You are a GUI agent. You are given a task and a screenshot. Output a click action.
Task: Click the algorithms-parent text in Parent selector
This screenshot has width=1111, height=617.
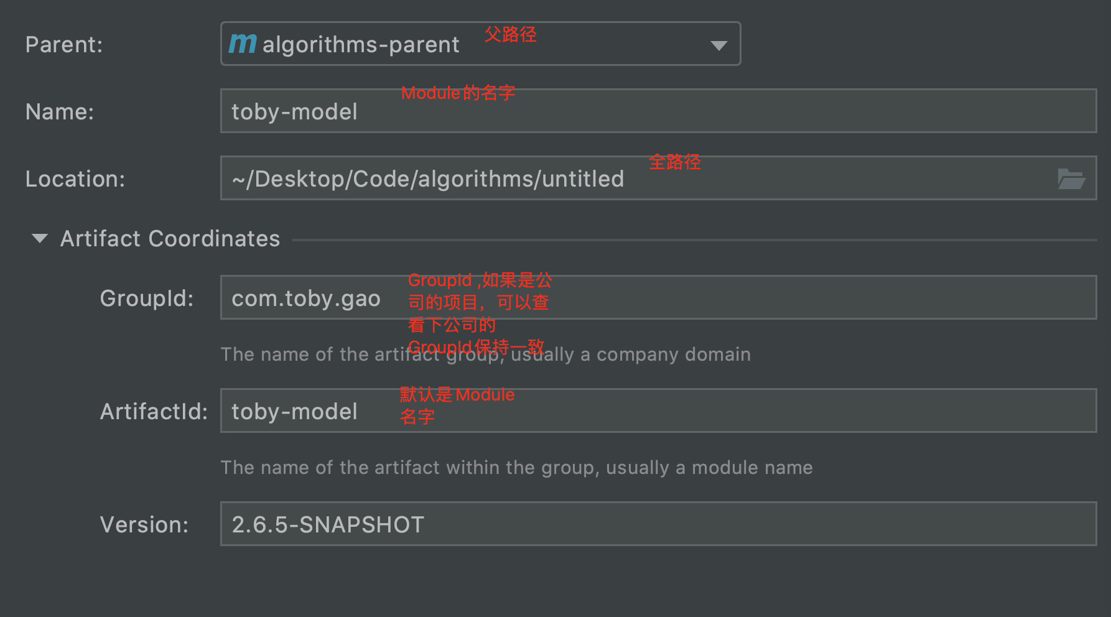tap(360, 44)
